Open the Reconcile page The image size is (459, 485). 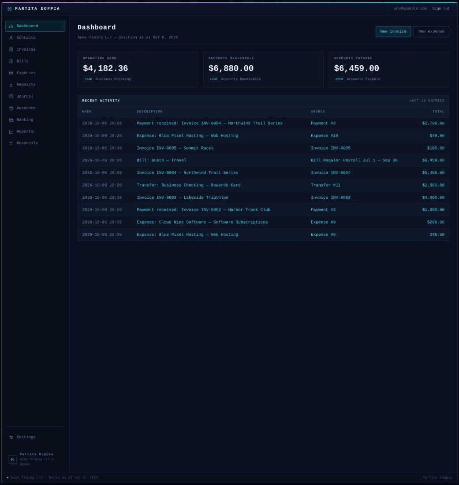point(35,143)
